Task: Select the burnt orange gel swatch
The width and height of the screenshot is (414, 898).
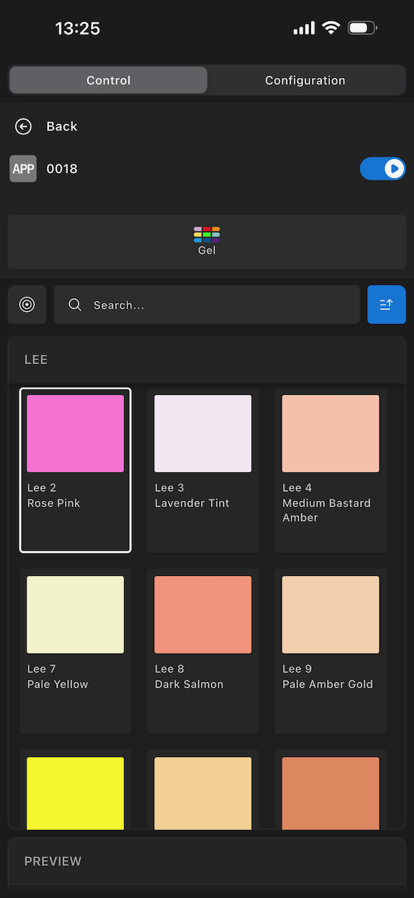Action: point(331,793)
